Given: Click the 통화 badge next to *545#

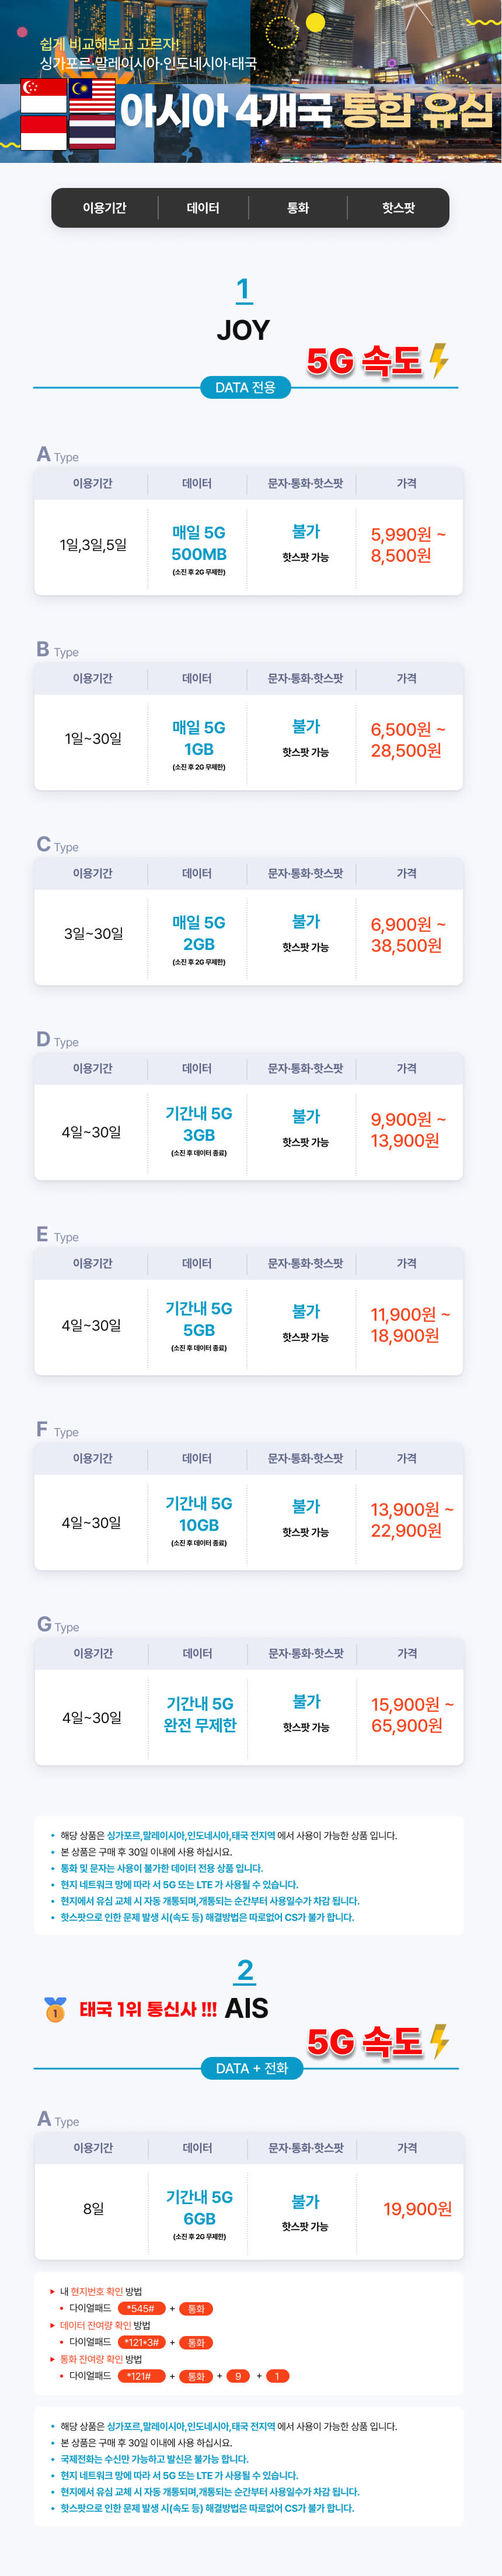Looking at the screenshot, I should click(x=196, y=2309).
